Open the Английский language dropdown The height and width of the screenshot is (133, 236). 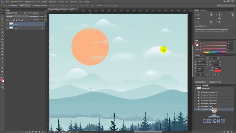200,82
